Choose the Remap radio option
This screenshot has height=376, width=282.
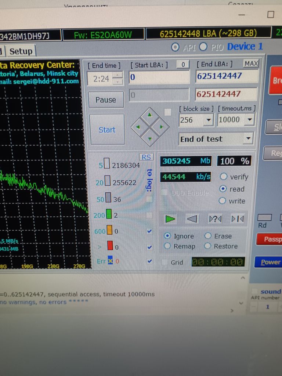tap(167, 246)
